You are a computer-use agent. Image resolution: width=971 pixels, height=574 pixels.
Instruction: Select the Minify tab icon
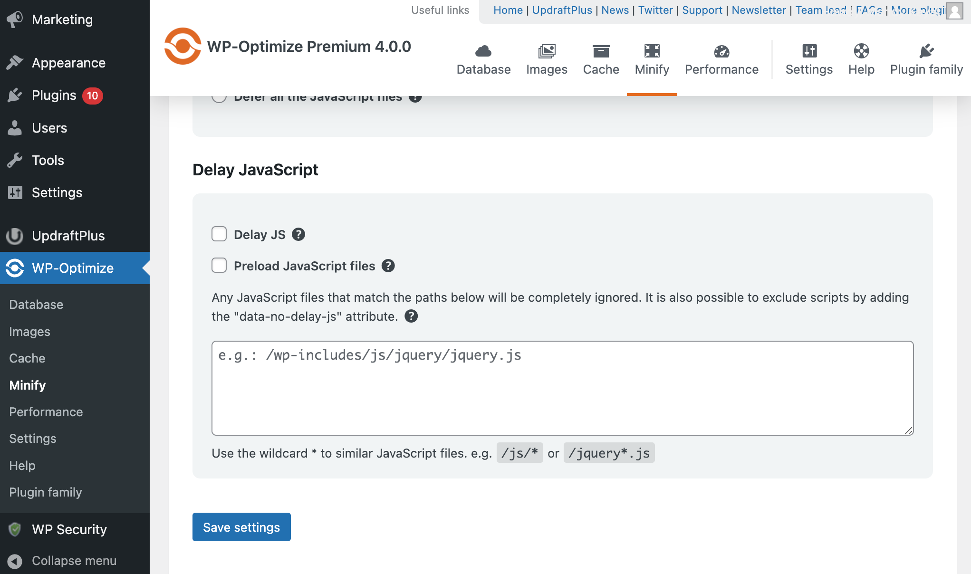[x=652, y=51]
